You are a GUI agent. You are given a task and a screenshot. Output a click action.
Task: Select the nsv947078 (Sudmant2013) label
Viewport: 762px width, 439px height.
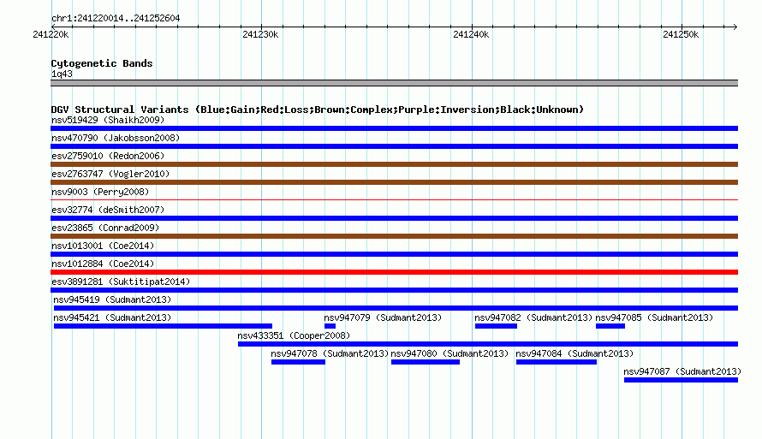330,353
